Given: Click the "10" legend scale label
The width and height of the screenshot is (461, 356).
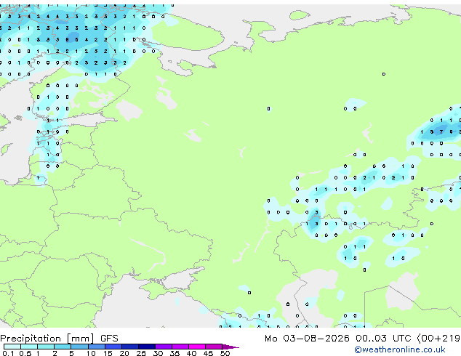Looking at the screenshot, I should pyautogui.click(x=91, y=353).
